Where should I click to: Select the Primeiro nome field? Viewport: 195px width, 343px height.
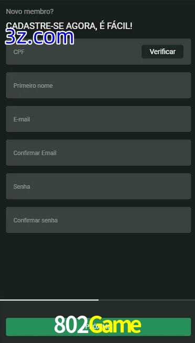[99, 85]
